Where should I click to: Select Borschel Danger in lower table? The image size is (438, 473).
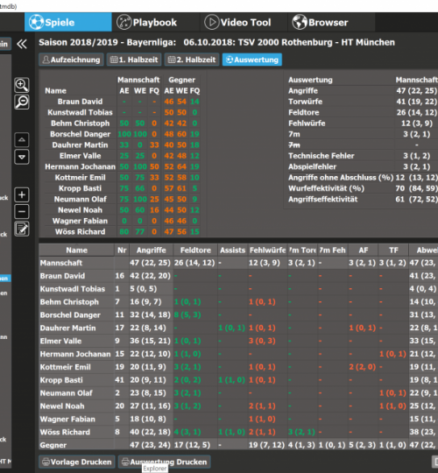[238, 314]
